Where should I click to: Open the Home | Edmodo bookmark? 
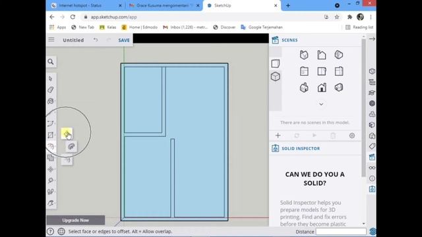pyautogui.click(x=139, y=27)
